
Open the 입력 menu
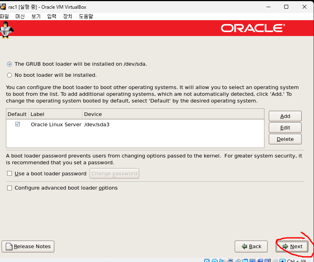click(52, 16)
